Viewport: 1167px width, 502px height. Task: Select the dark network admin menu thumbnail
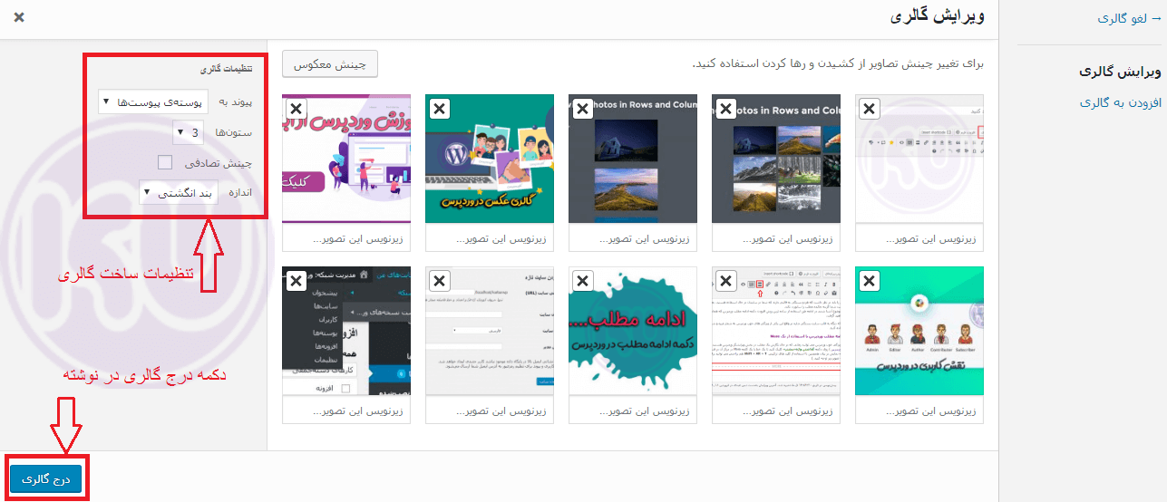[346, 331]
